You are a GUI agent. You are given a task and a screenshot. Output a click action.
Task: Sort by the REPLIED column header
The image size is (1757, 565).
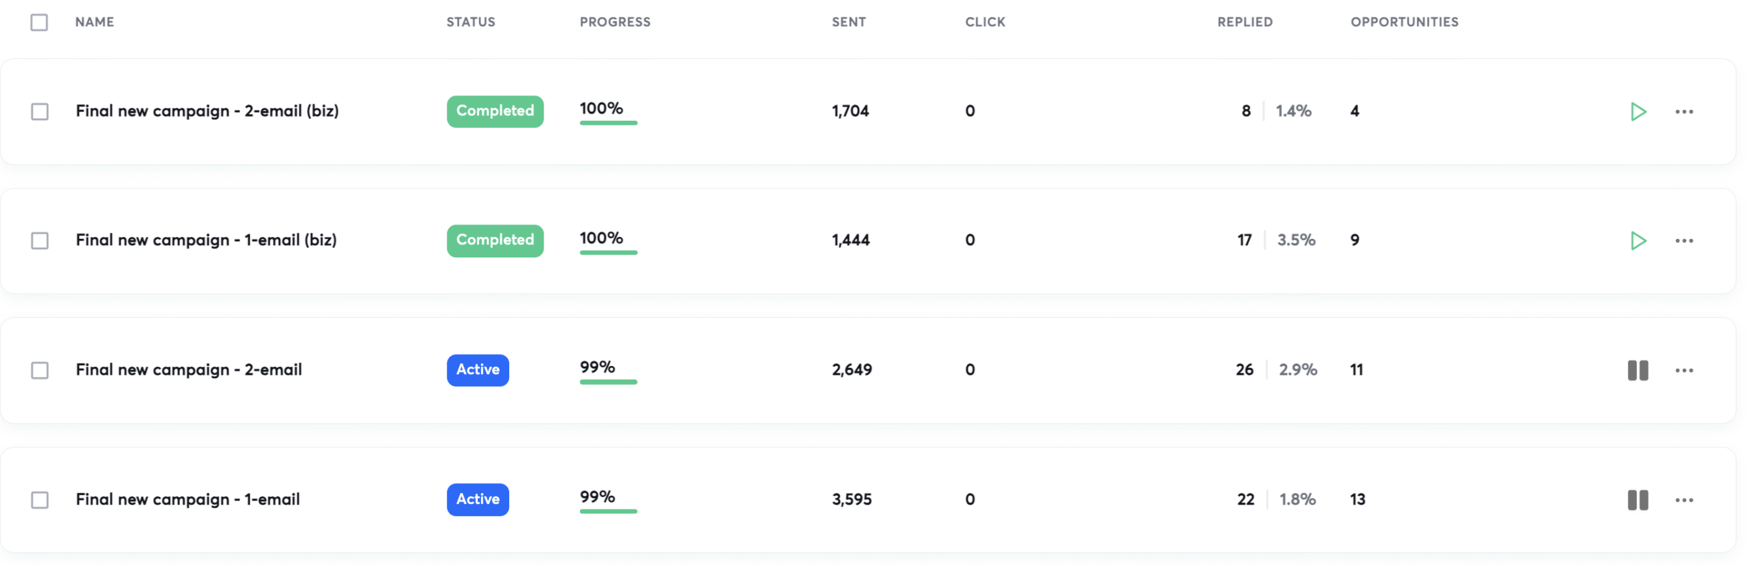click(1244, 22)
